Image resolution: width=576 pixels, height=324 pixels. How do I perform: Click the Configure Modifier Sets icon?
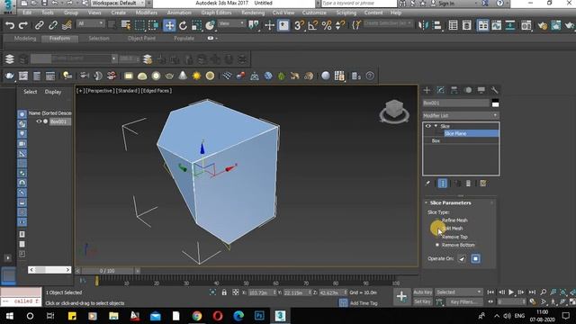point(483,184)
